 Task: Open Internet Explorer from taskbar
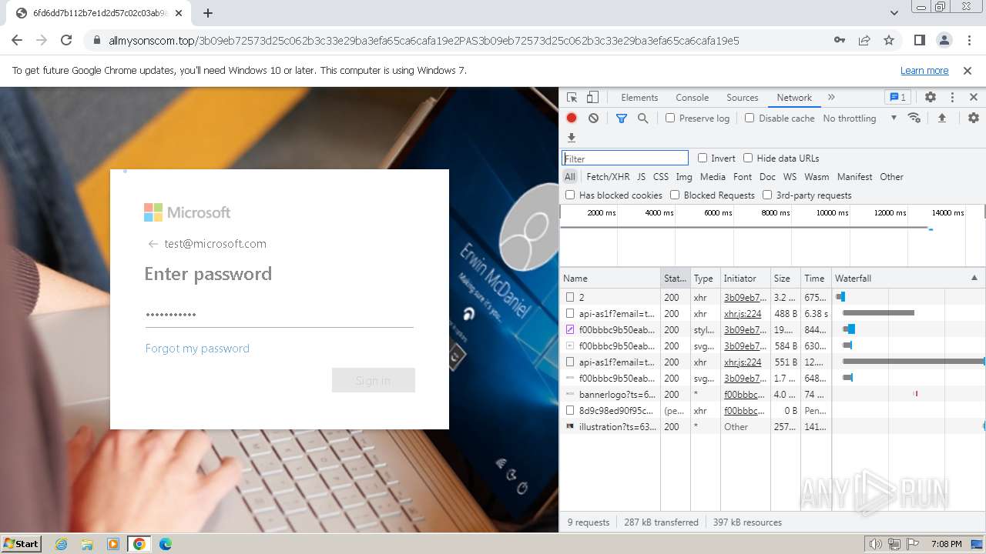point(62,544)
